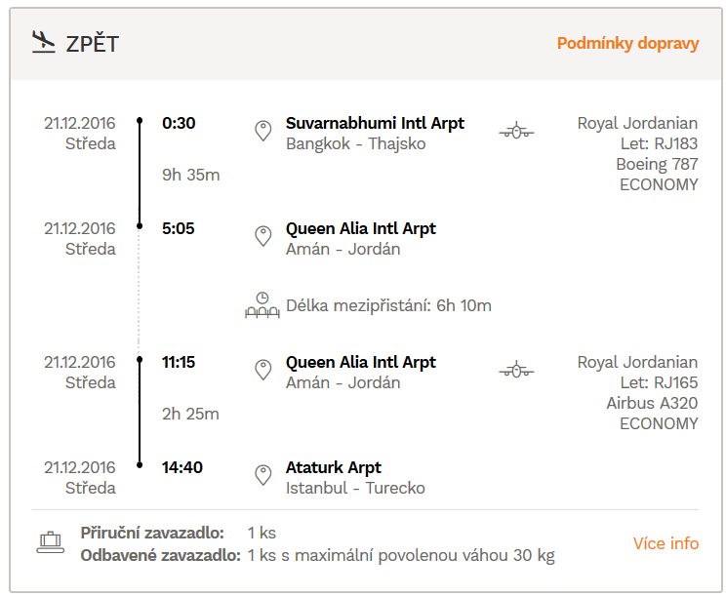Click the Let: RJ183 flight number text
Image resolution: width=726 pixels, height=597 pixels.
coord(659,143)
